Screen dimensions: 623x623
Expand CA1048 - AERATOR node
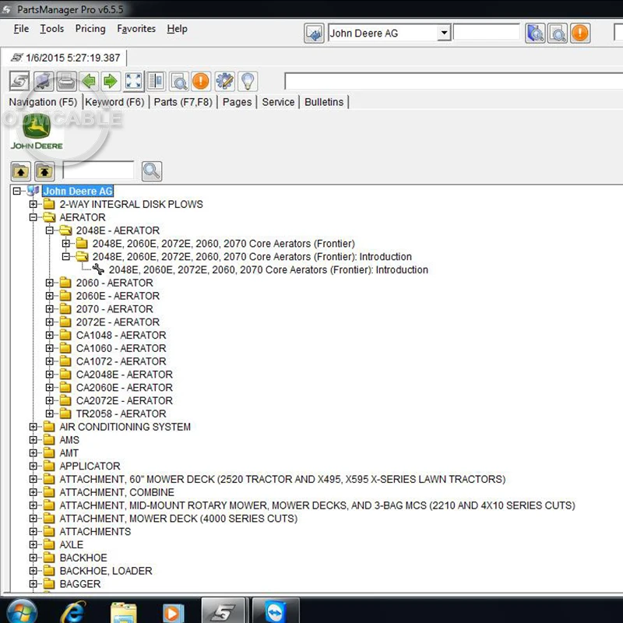coord(49,336)
